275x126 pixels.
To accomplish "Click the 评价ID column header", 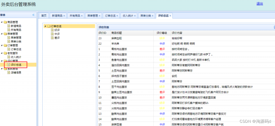I will tap(104, 33).
